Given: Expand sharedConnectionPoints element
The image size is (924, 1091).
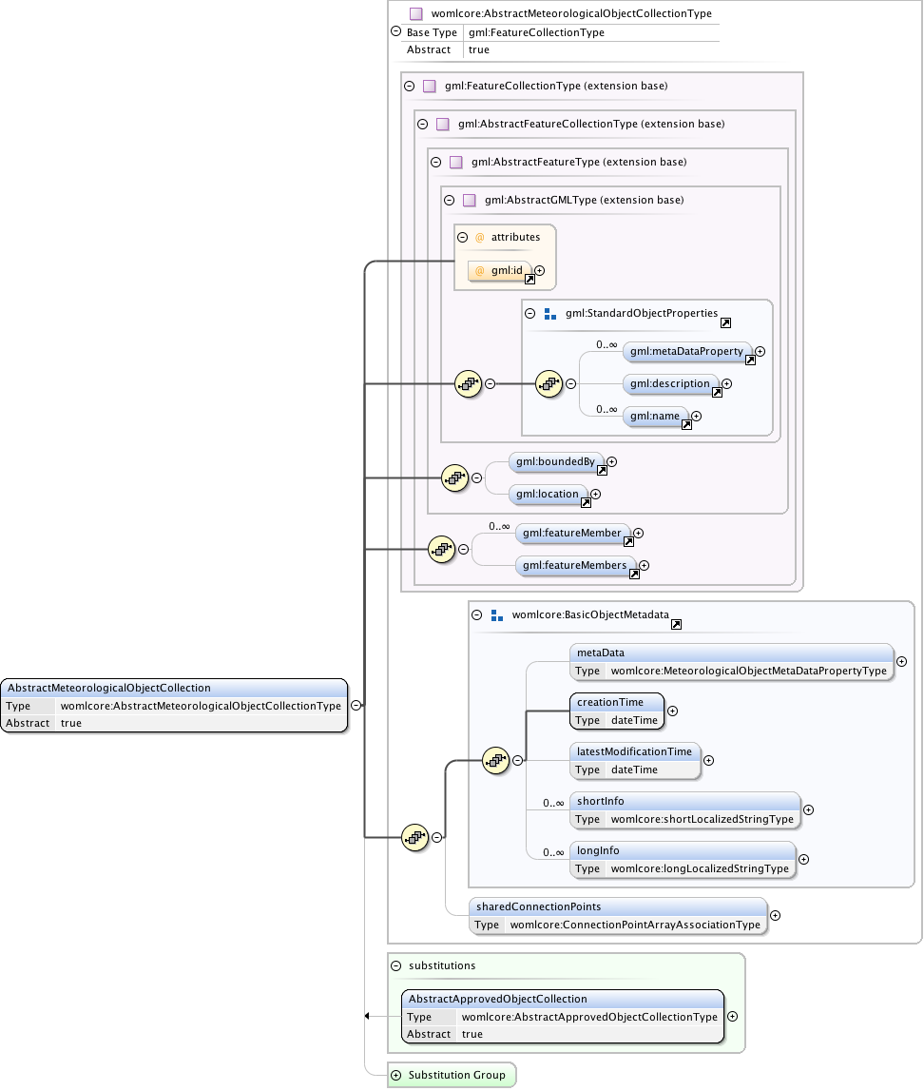Looking at the screenshot, I should point(775,916).
